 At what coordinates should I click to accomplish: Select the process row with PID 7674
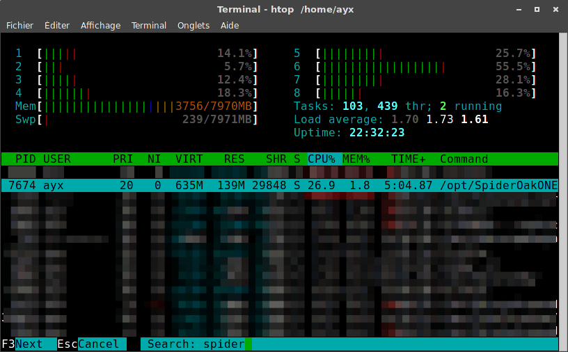click(280, 186)
